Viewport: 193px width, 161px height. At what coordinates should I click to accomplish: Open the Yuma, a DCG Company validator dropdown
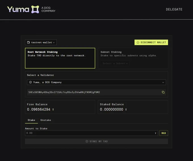pyautogui.click(x=96, y=82)
